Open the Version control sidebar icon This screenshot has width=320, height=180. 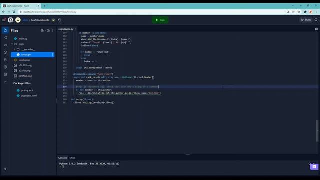tap(5, 38)
